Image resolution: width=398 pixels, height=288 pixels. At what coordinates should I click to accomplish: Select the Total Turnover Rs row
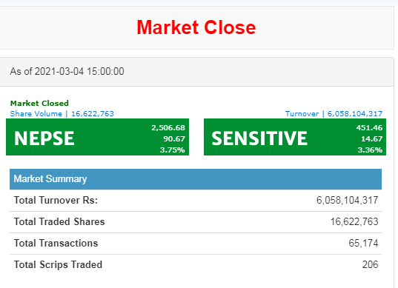(x=196, y=201)
